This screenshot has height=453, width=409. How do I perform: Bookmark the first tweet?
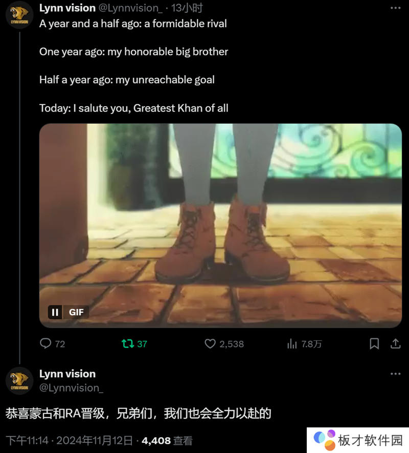(374, 344)
